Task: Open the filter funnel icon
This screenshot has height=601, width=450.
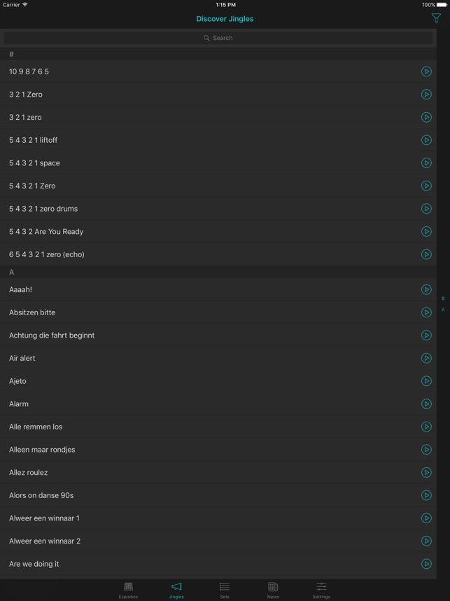Action: 436,18
